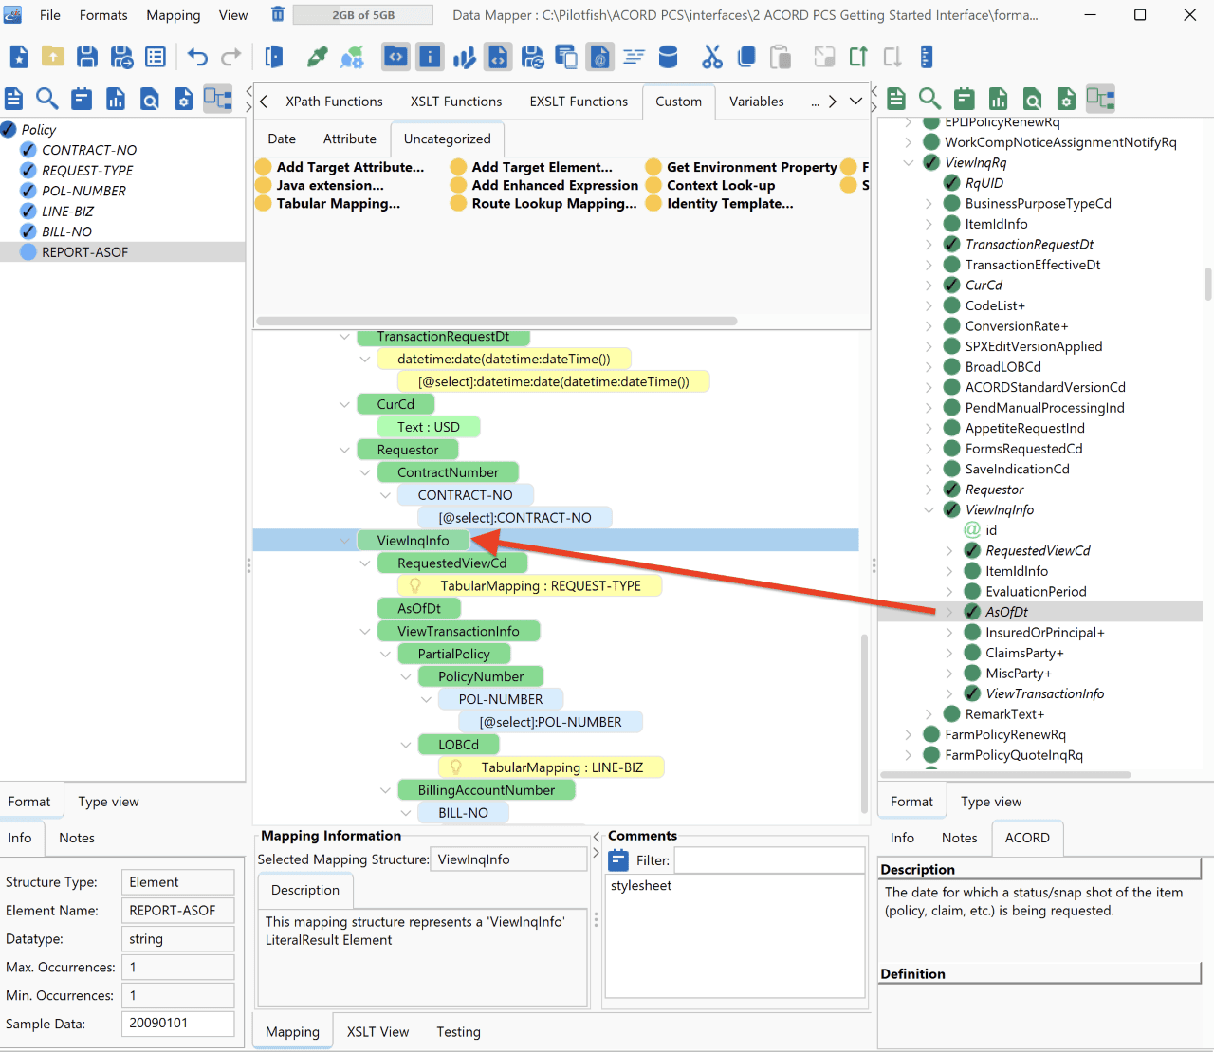Click the Sample Data field showing 20090101
The width and height of the screenshot is (1214, 1053).
pyautogui.click(x=178, y=1024)
